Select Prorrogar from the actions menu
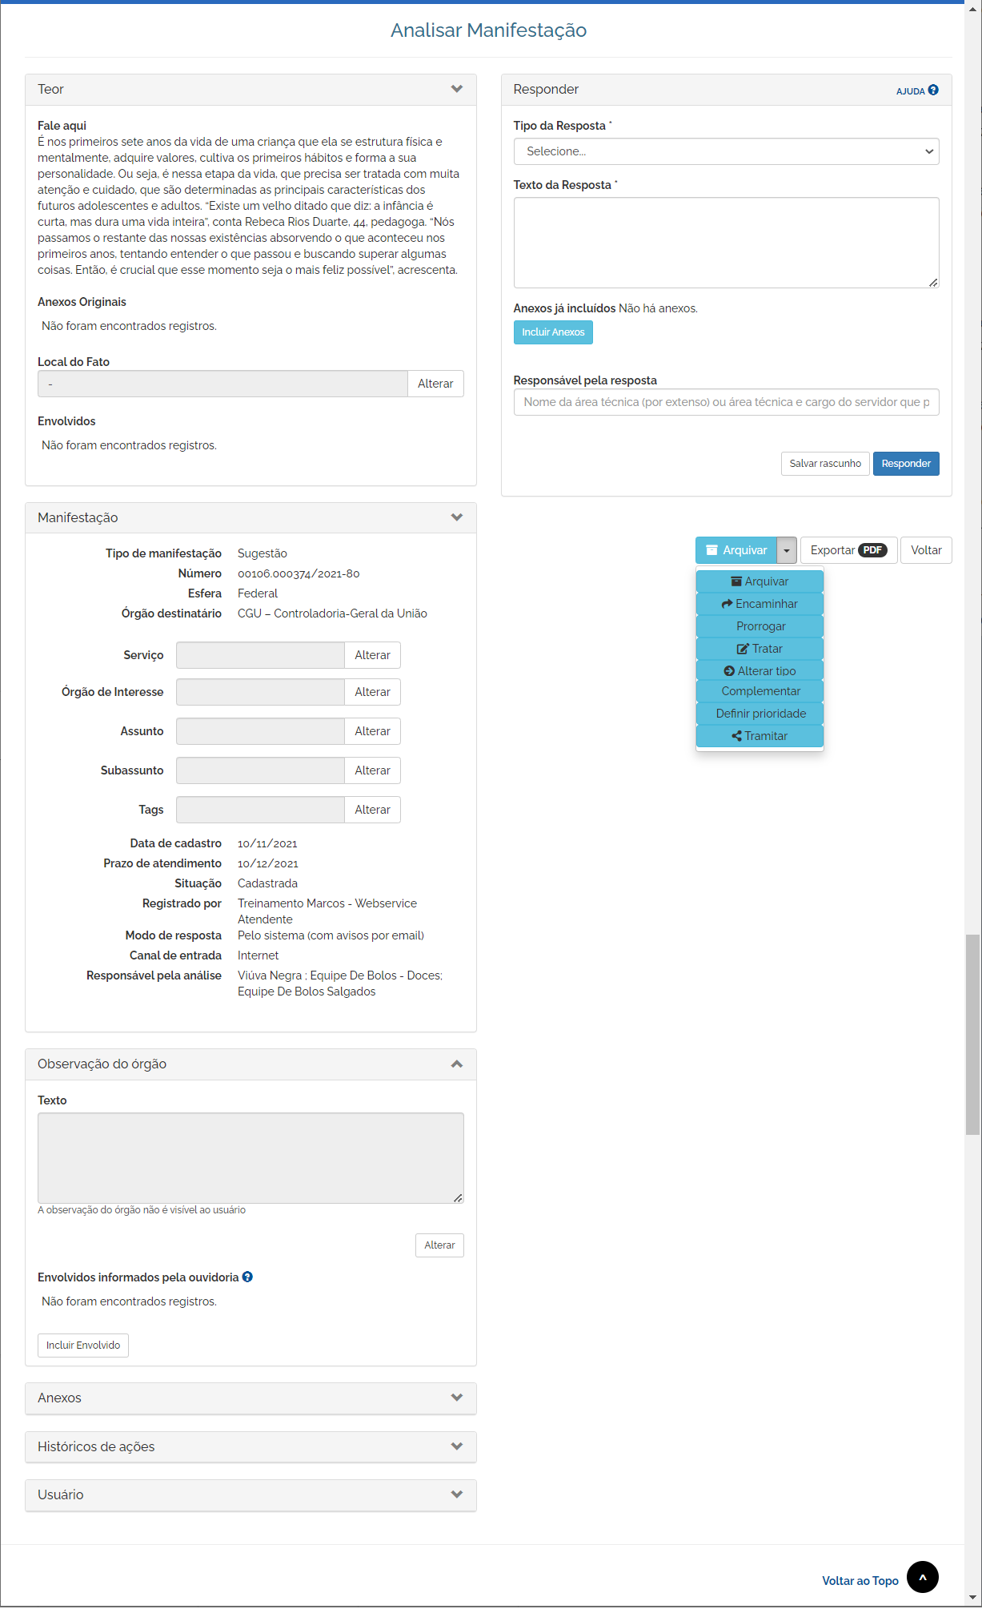982x1609 pixels. click(760, 626)
